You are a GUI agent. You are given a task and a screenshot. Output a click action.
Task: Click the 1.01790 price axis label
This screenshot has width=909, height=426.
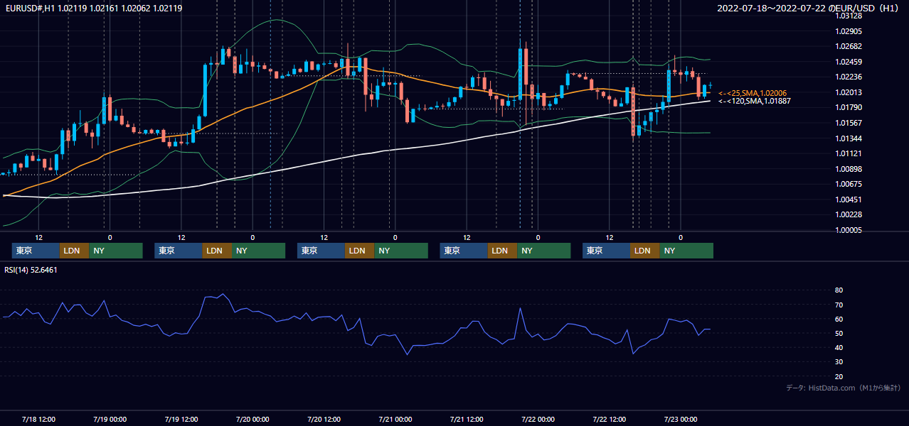(849, 107)
